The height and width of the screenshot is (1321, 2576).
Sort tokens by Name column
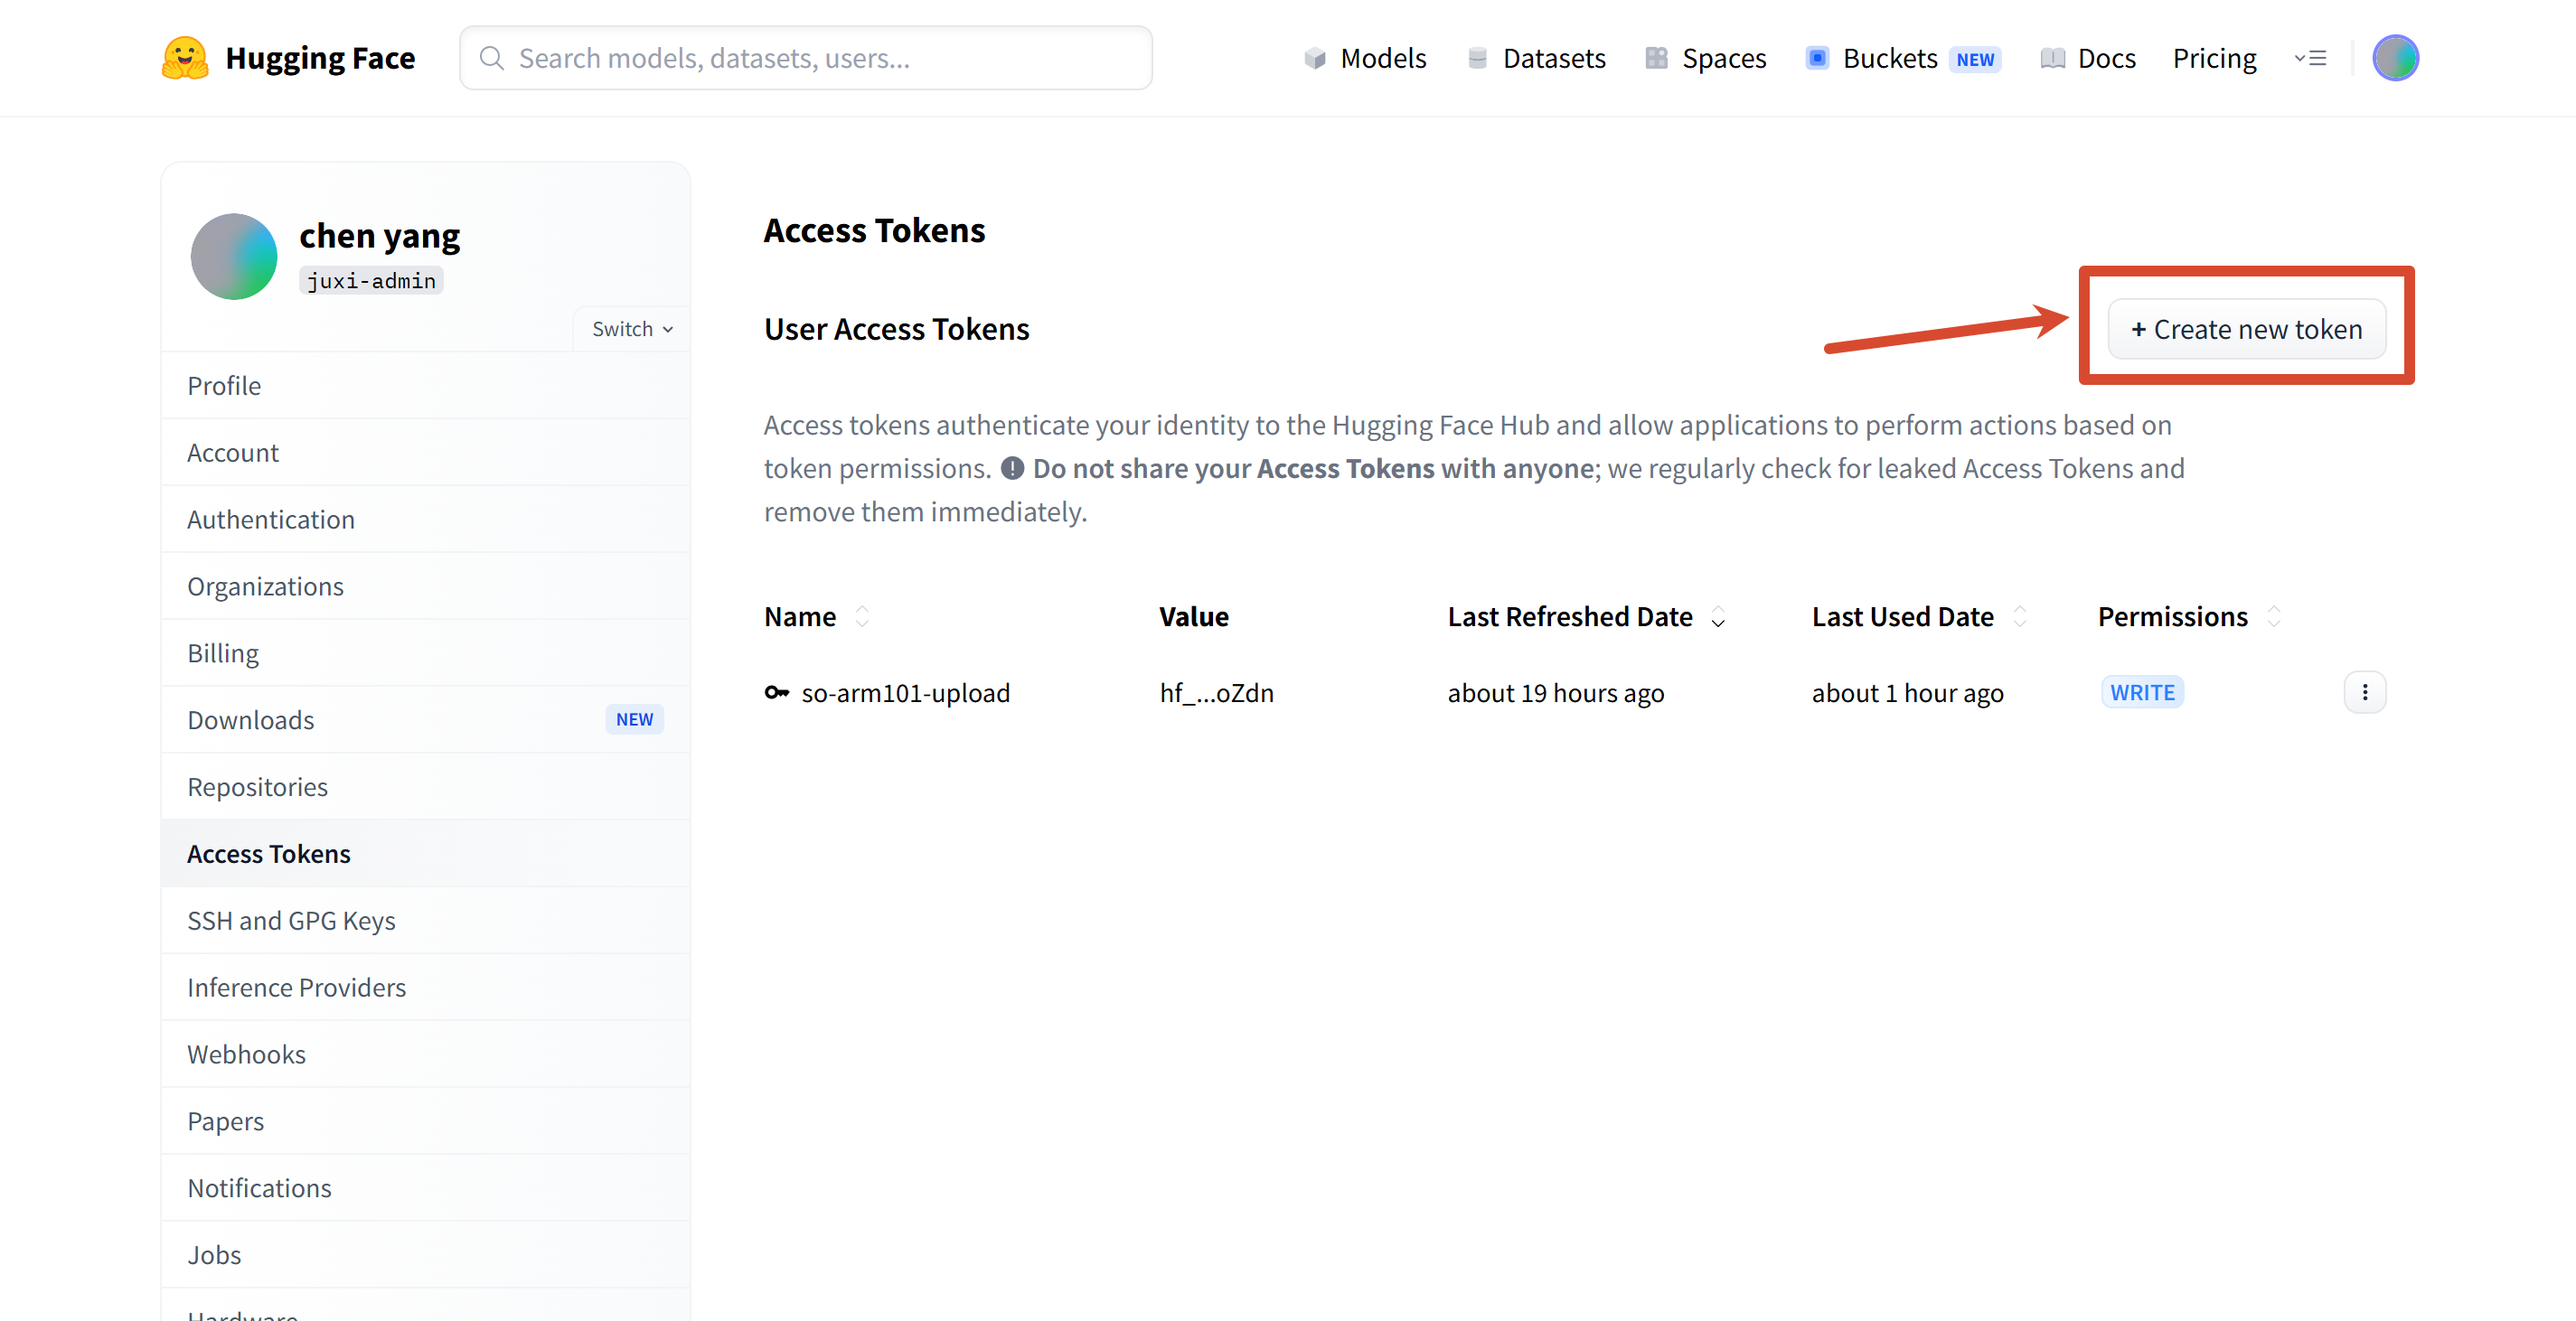point(862,617)
